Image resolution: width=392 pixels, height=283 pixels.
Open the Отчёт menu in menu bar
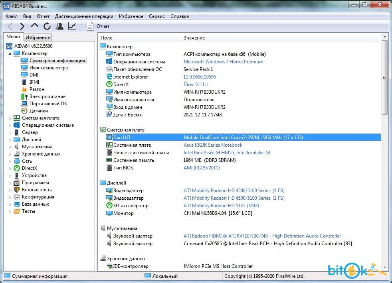pyautogui.click(x=43, y=16)
